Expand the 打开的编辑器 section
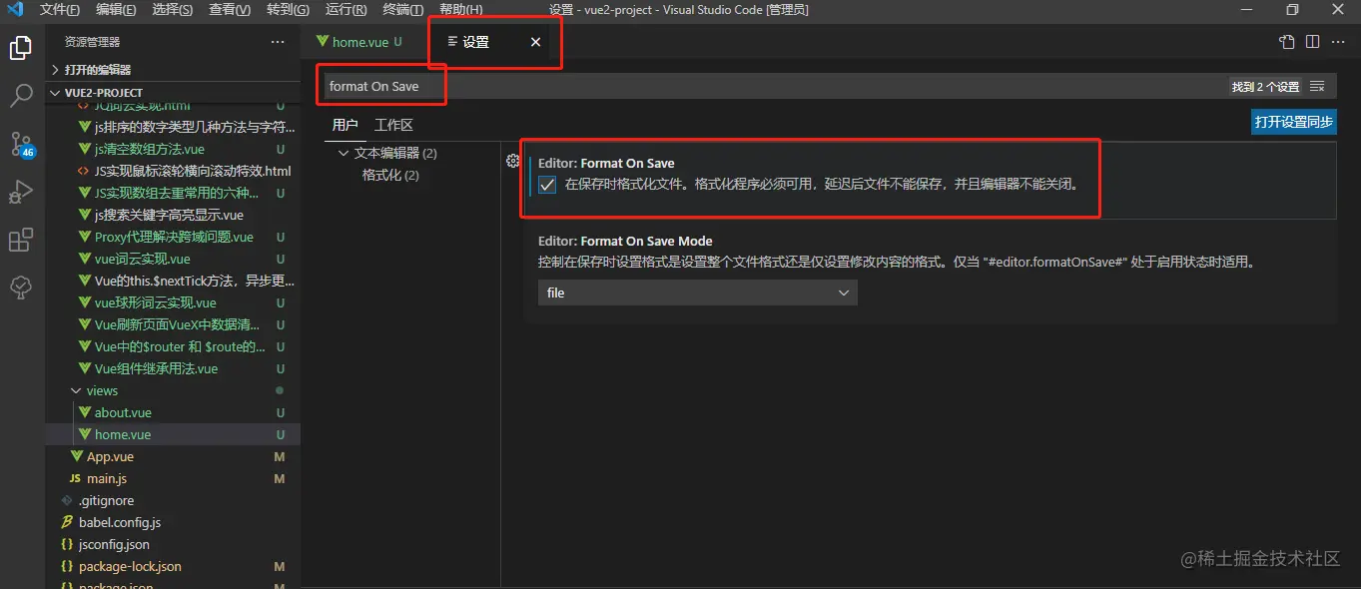 (x=173, y=70)
